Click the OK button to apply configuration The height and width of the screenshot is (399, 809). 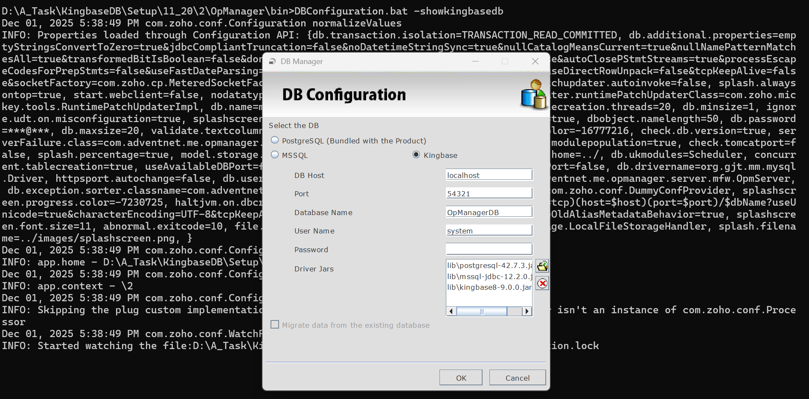point(461,378)
